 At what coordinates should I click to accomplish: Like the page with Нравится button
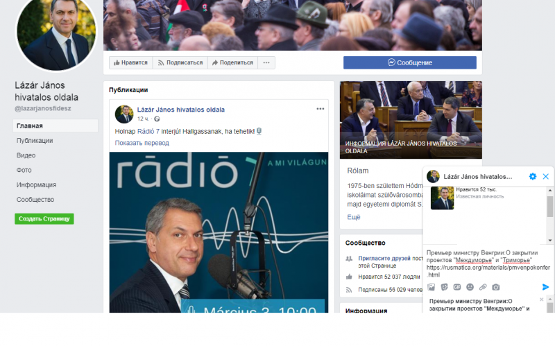130,62
